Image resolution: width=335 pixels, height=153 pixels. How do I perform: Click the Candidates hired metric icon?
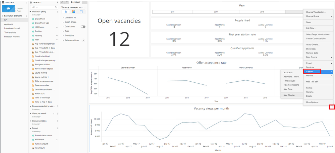point(33,56)
